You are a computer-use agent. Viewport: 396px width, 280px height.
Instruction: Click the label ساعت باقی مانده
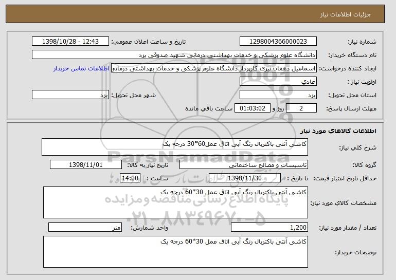(x=209, y=108)
